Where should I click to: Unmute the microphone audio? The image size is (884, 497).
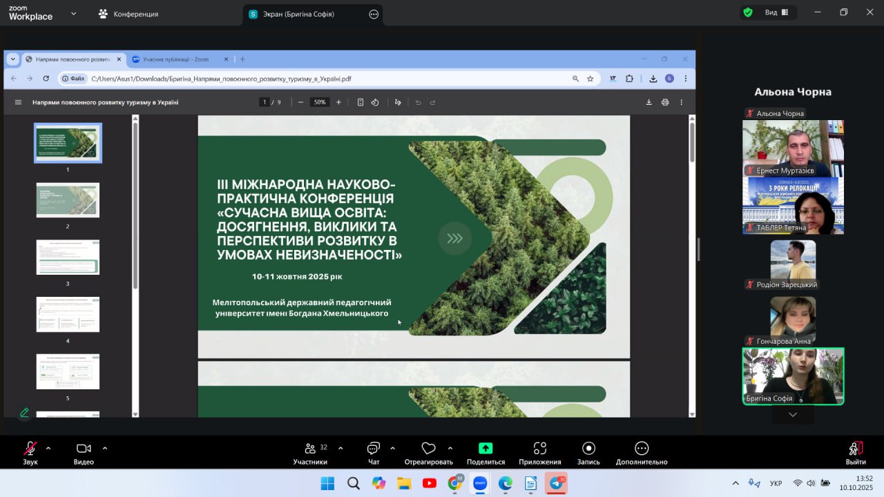point(30,449)
